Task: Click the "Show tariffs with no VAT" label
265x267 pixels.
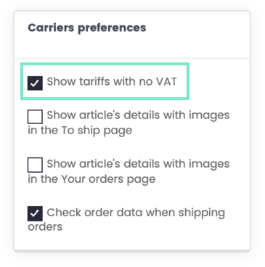Action: click(x=112, y=81)
